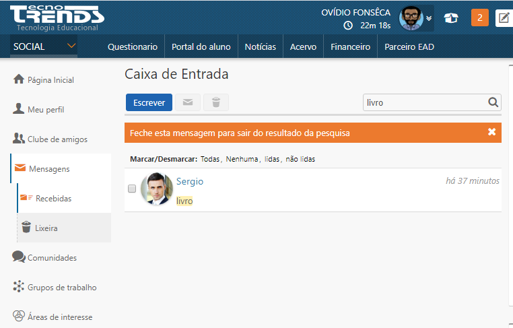The height and width of the screenshot is (328, 513).
Task: Open the Notícias menu
Action: pos(261,47)
